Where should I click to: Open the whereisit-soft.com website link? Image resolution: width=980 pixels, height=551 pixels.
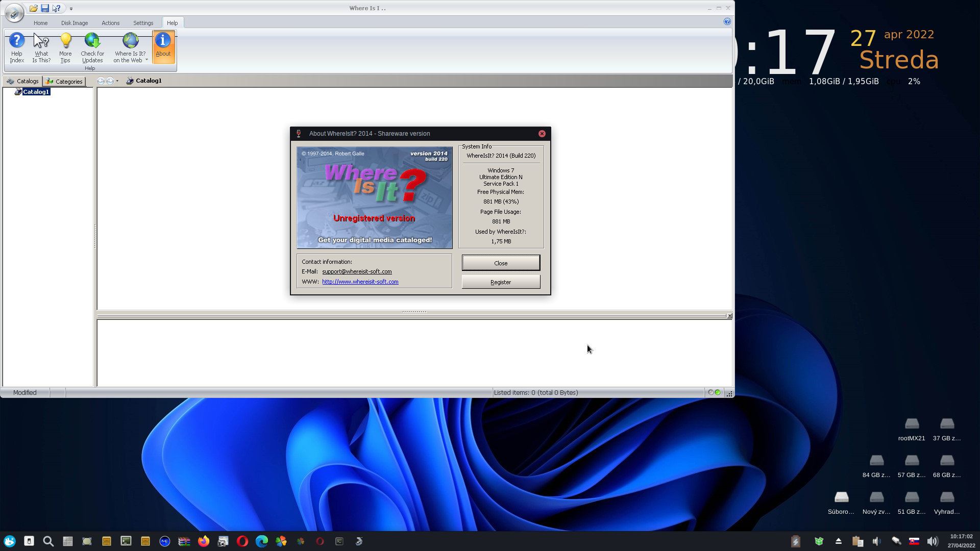point(360,282)
